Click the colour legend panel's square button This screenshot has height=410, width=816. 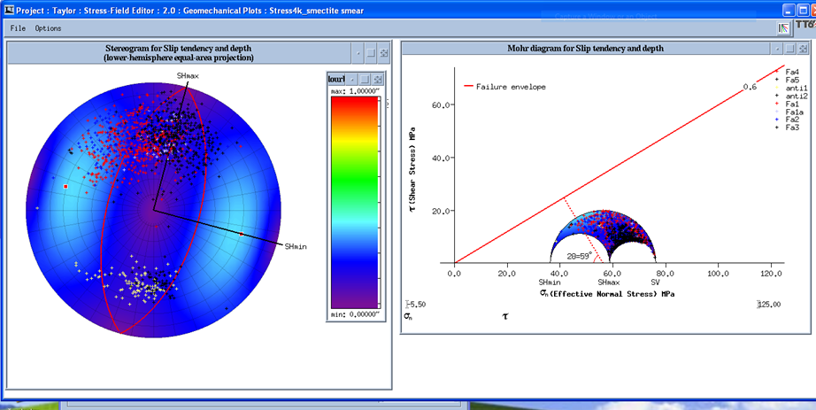click(x=366, y=79)
